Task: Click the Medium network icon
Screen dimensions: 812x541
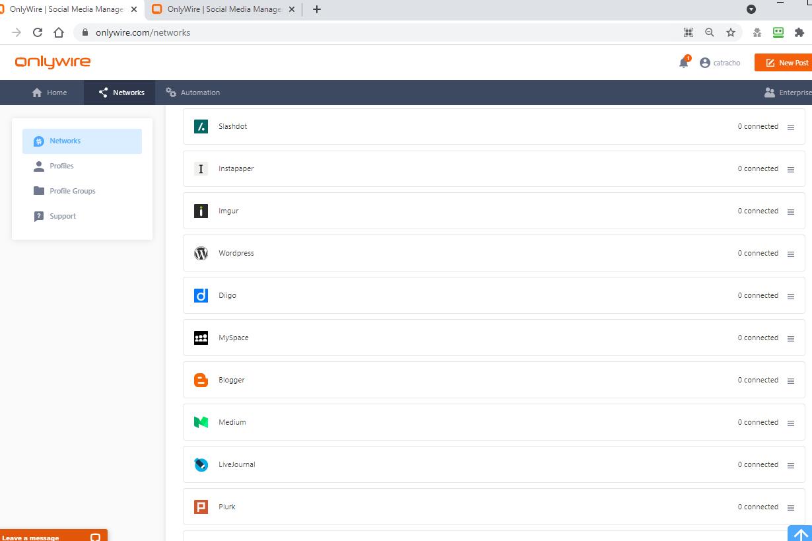Action: [x=201, y=422]
